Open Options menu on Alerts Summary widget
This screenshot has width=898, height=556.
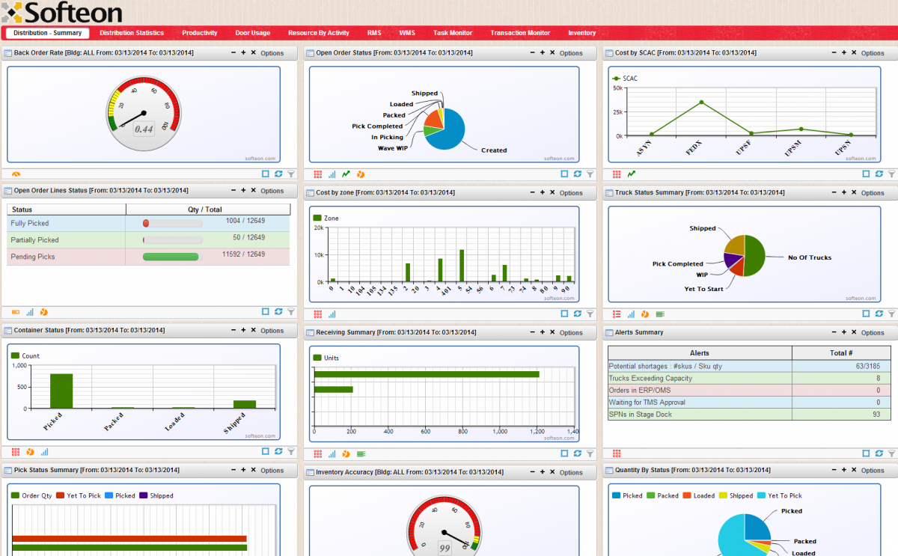click(872, 332)
